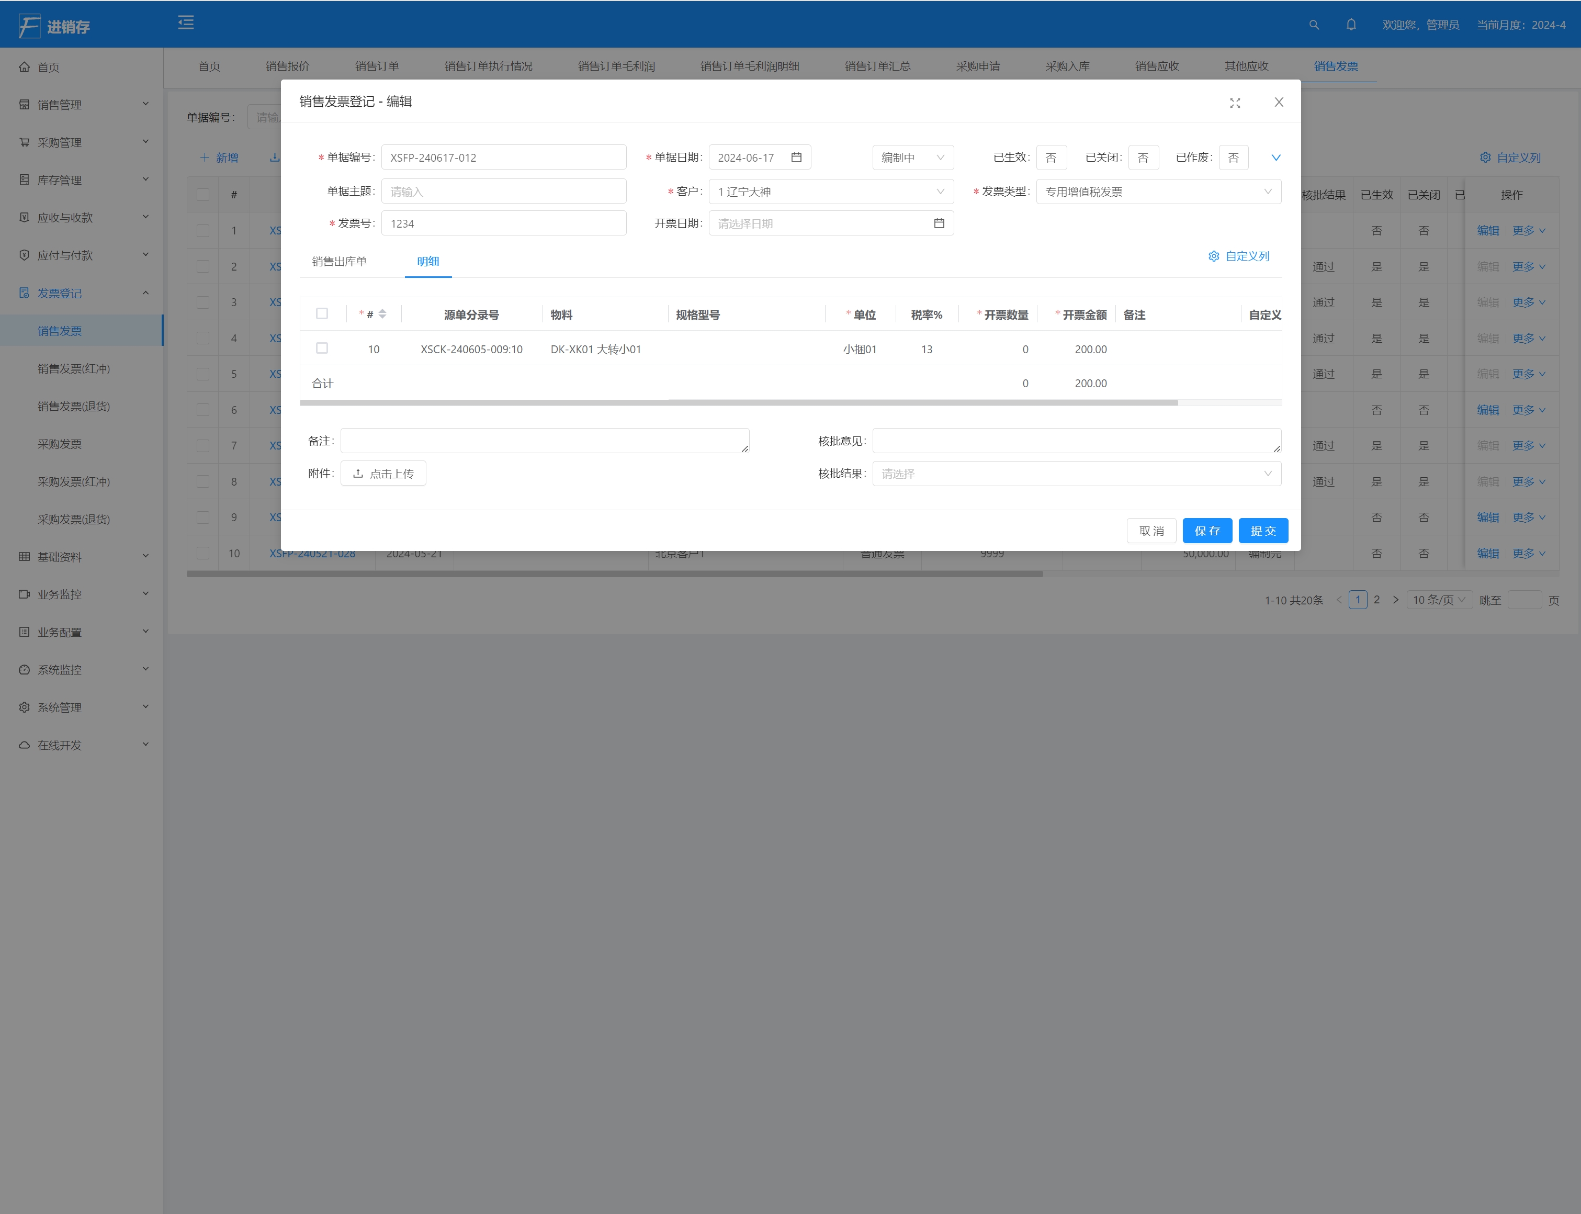Open the 销售应收 page tab
This screenshot has width=1581, height=1214.
pos(1157,66)
